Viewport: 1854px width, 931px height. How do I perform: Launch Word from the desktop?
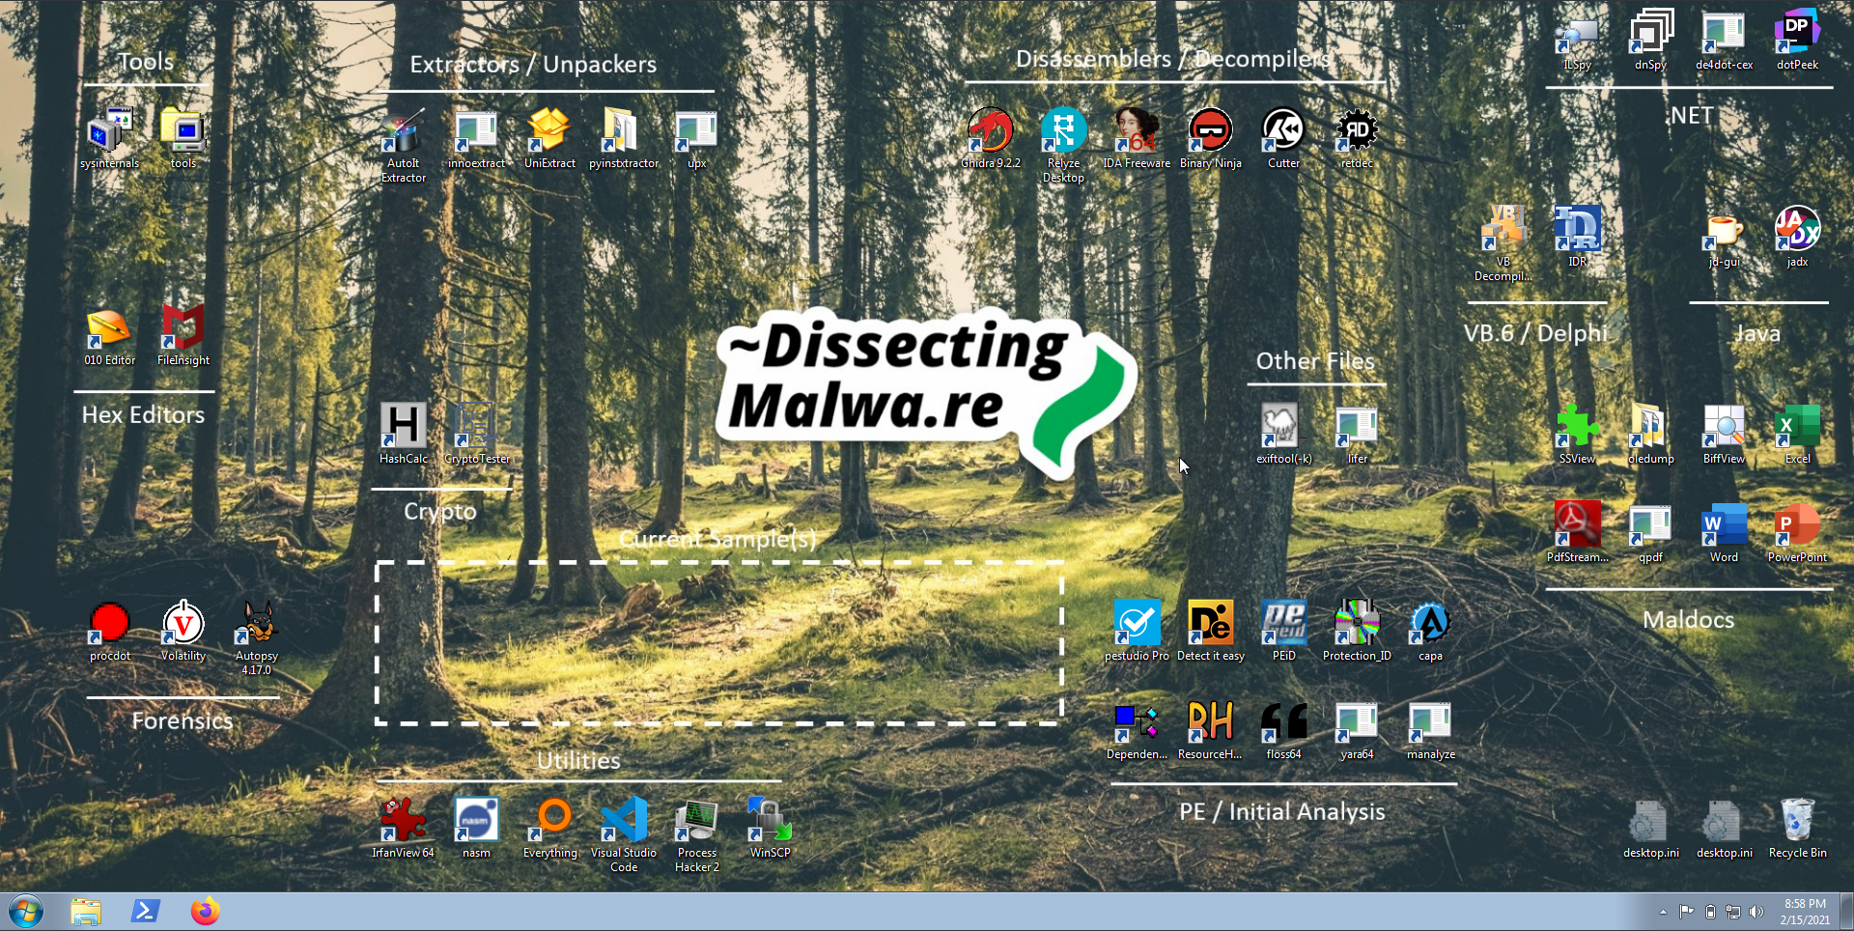(1724, 532)
